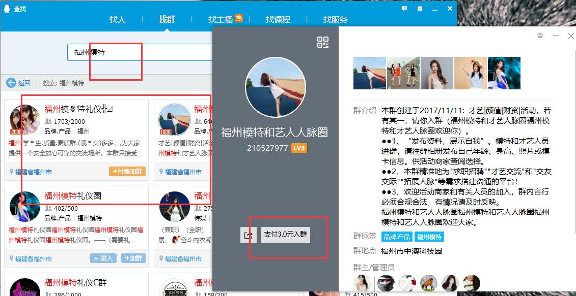Open the group avatar photo
The height and width of the screenshot is (296, 576).
click(275, 86)
